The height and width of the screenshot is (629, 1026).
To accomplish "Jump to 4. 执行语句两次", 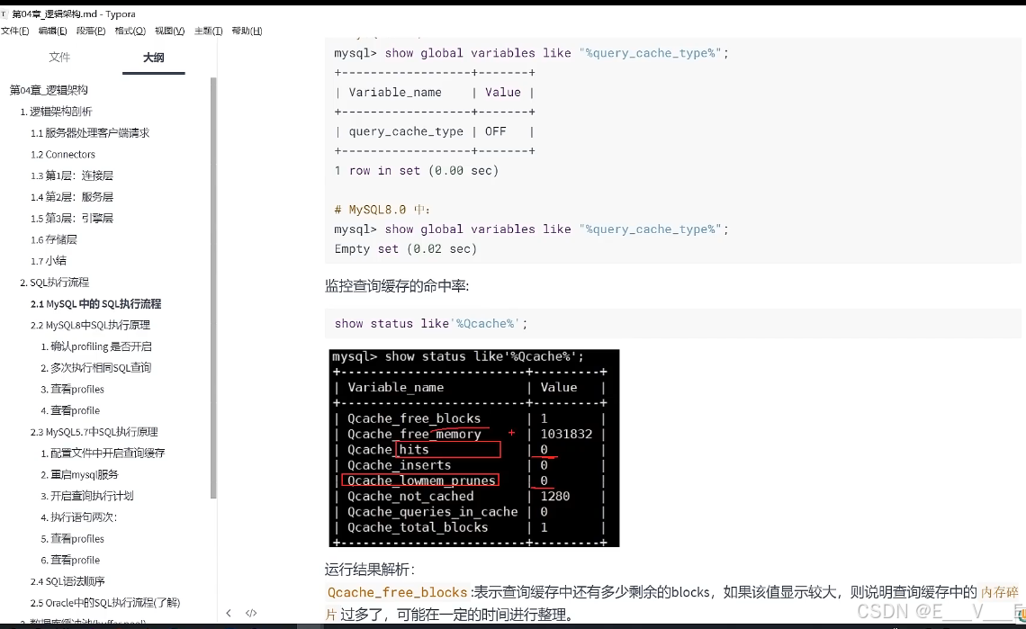I will coord(78,517).
